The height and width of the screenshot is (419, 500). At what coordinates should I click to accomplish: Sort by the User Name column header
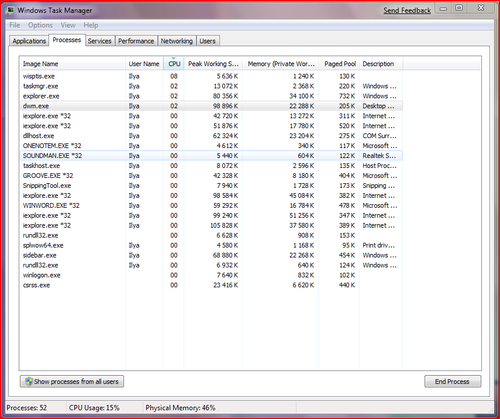tap(144, 64)
